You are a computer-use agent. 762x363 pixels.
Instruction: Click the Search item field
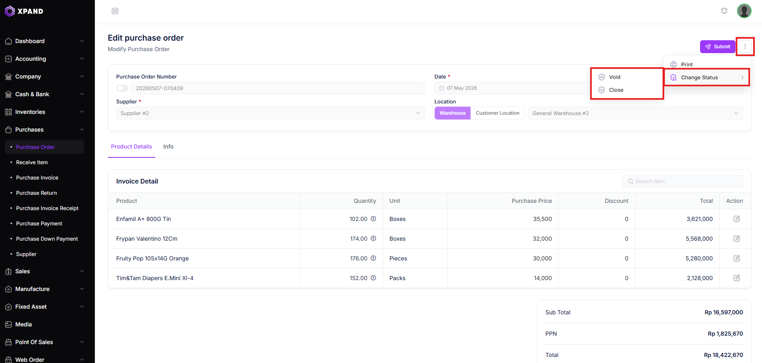click(x=683, y=181)
